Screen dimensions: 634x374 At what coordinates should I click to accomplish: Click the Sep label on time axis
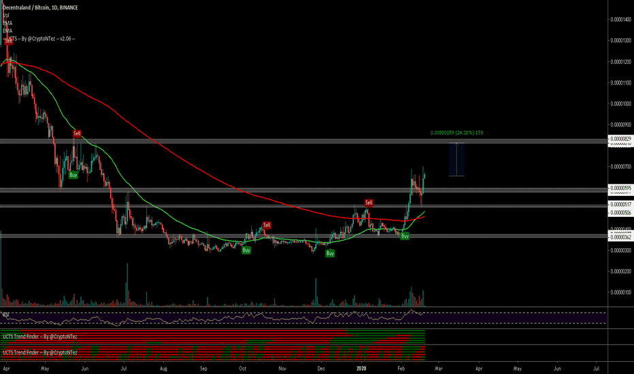[x=203, y=369]
